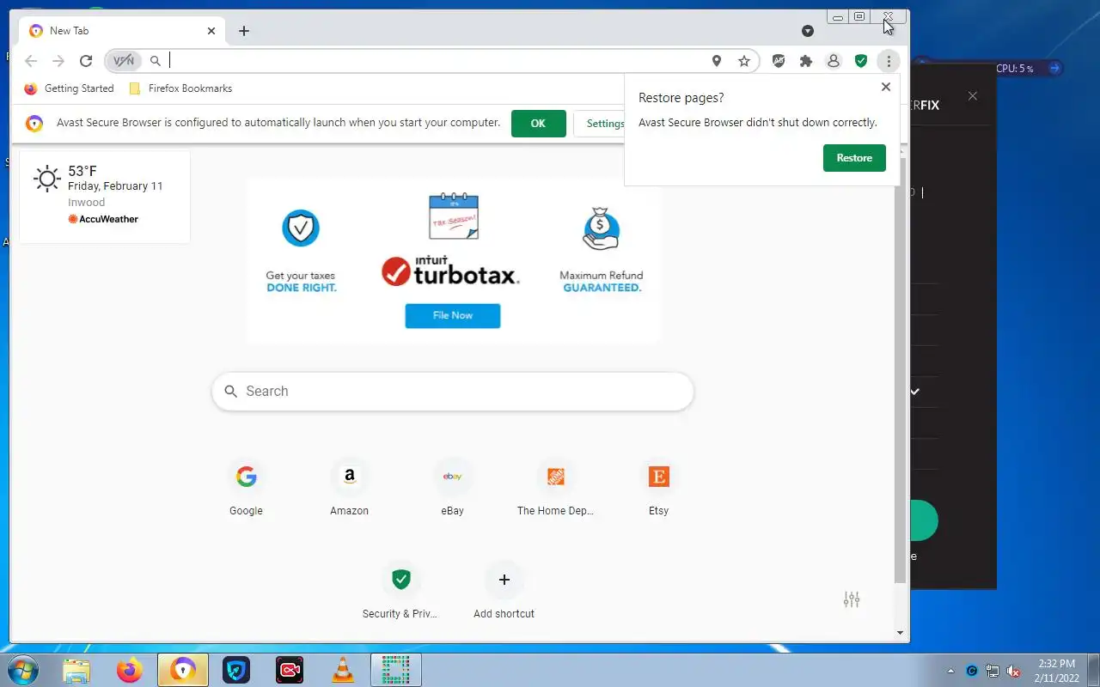Screen dimensions: 1100x687
Task: Dismiss the Restore pages popup
Action: [x=886, y=87]
